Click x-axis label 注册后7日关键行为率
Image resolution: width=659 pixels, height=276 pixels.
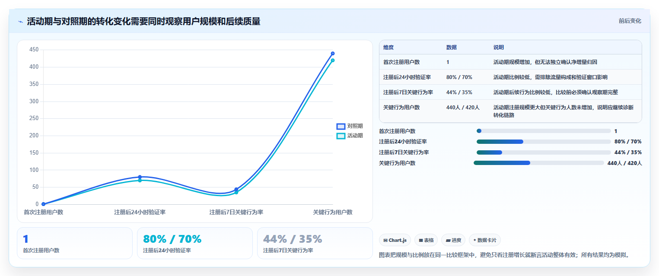click(236, 212)
